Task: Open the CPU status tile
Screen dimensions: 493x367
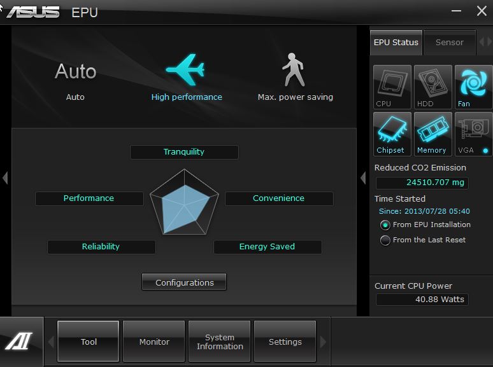Action: (x=392, y=87)
